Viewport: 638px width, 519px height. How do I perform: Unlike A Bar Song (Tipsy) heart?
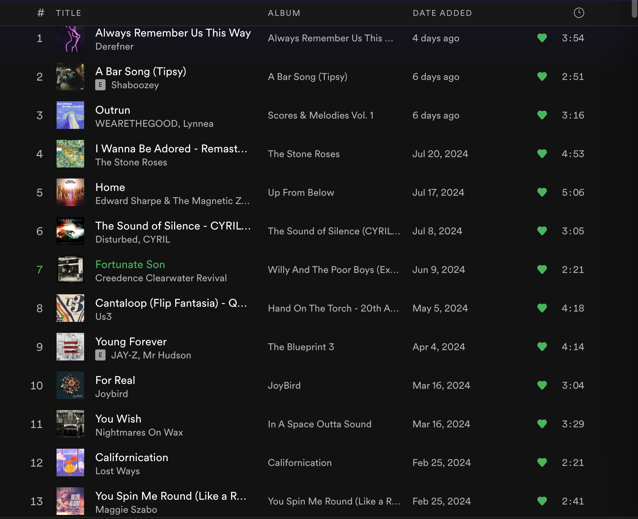542,77
